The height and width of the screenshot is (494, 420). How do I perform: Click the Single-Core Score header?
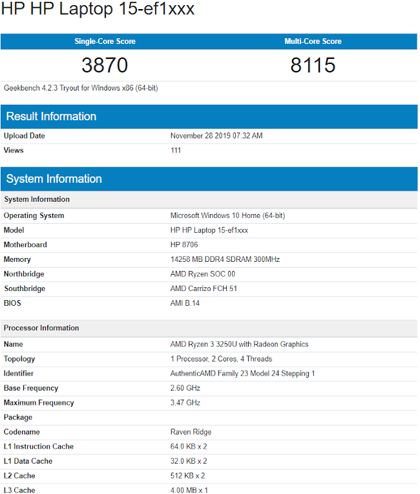click(105, 41)
